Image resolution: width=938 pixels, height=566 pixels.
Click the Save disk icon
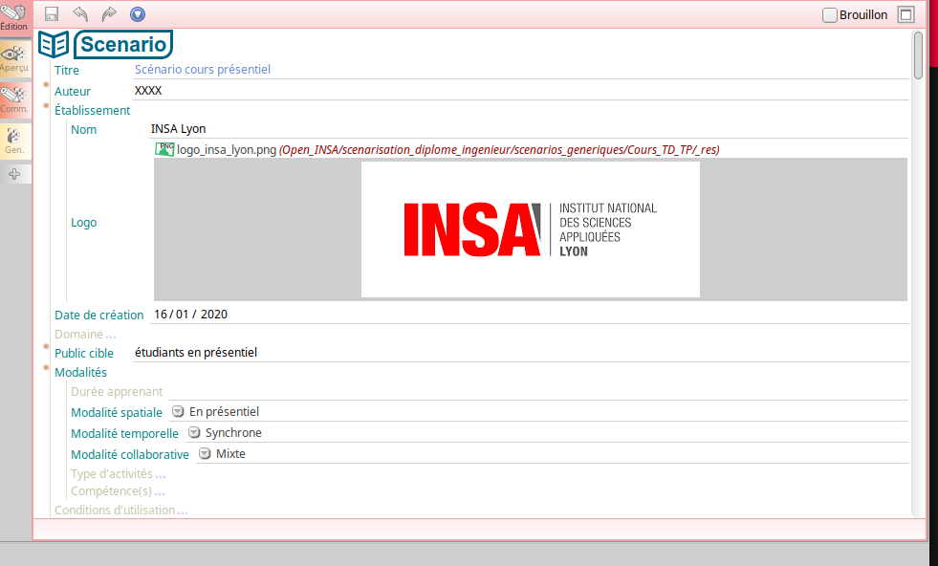pyautogui.click(x=52, y=14)
